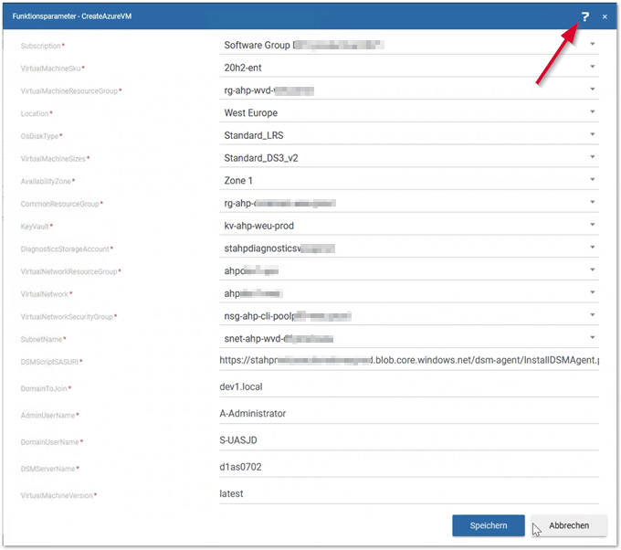Select the kv-ahp-weu-prod value
Screen dimensions: 621x550
coord(259,226)
